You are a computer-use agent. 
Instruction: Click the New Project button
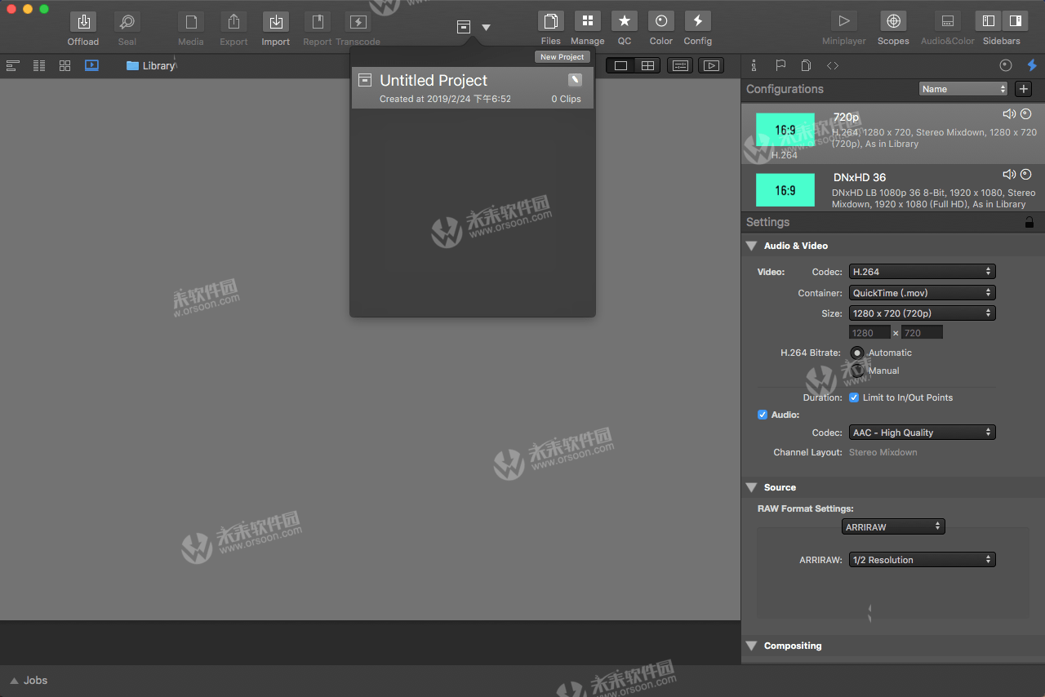tap(562, 57)
